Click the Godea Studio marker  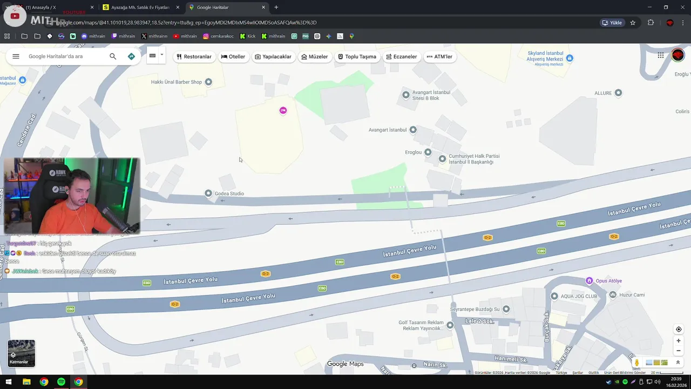coord(208,193)
